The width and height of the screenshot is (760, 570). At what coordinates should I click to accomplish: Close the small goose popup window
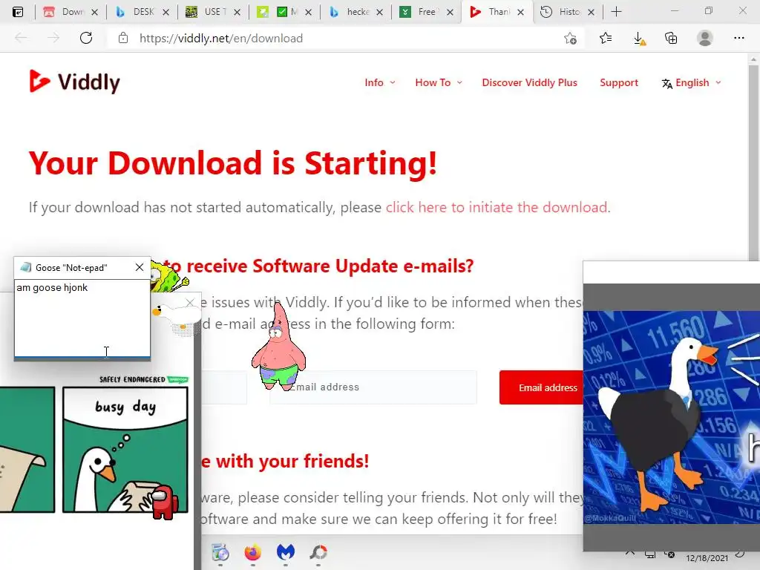pyautogui.click(x=190, y=303)
